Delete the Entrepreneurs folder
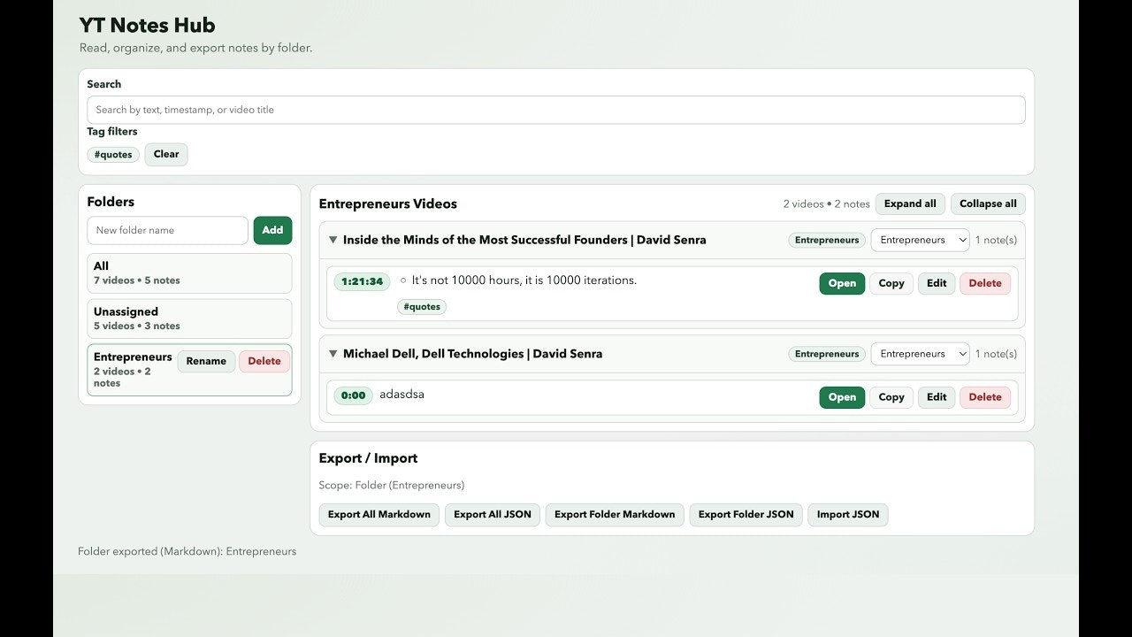The height and width of the screenshot is (637, 1132). 264,361
